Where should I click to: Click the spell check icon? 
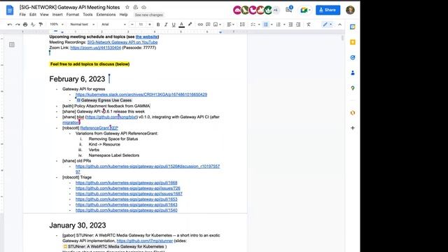(33, 24)
